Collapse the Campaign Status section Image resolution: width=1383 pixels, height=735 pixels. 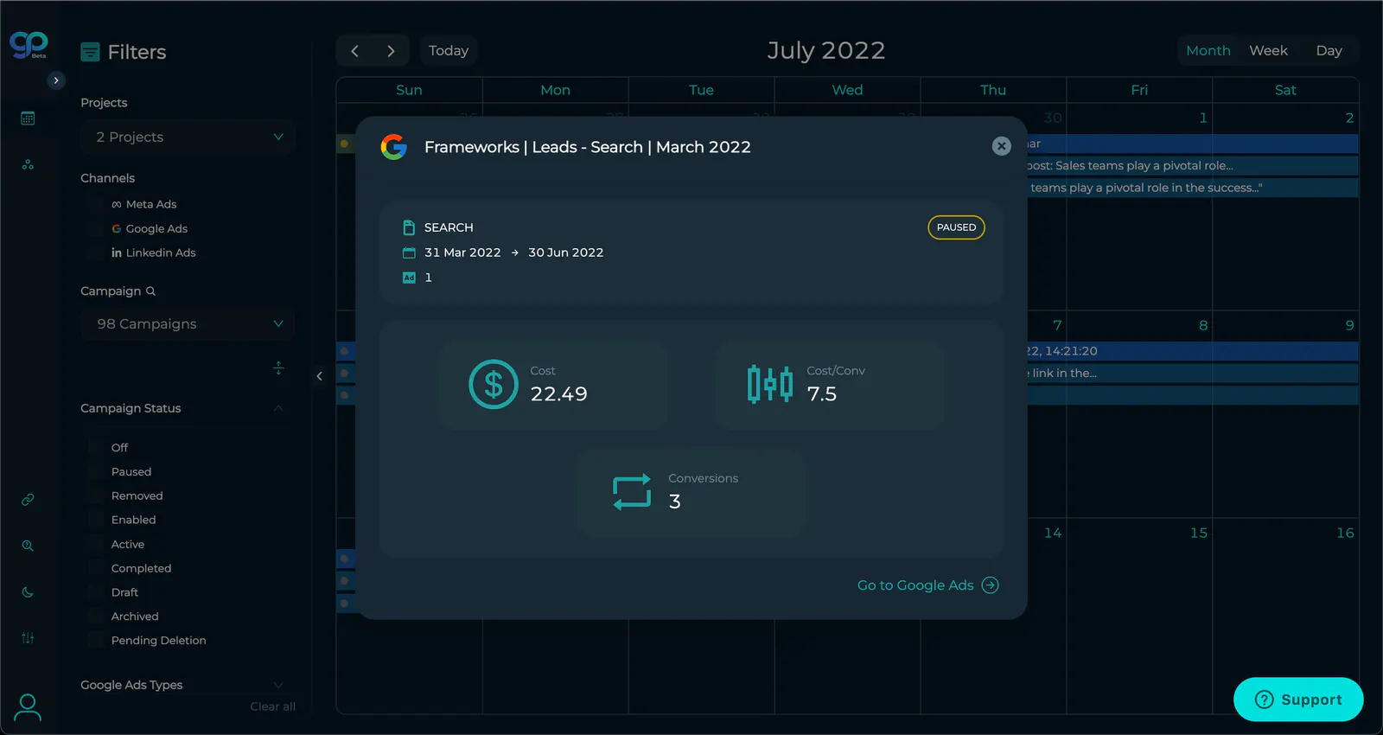click(x=278, y=408)
